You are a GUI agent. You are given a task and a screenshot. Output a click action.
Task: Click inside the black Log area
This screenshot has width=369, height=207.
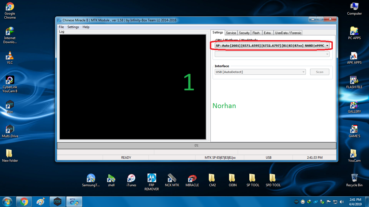coord(133,87)
